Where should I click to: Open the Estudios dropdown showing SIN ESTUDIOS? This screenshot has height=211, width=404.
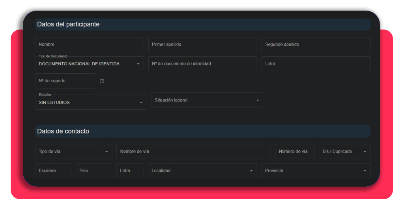click(x=91, y=102)
